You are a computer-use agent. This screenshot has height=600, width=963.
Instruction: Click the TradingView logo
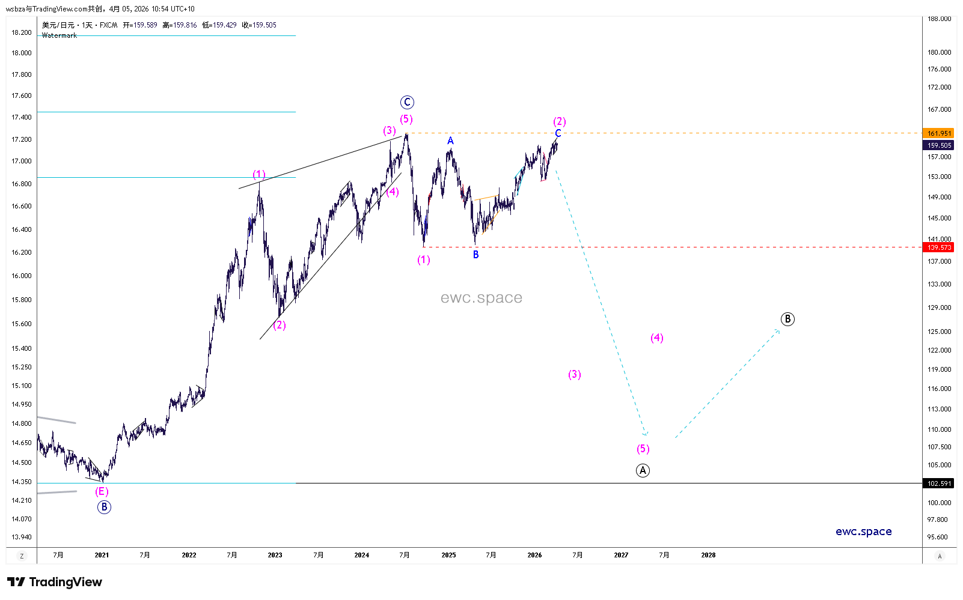coord(55,582)
